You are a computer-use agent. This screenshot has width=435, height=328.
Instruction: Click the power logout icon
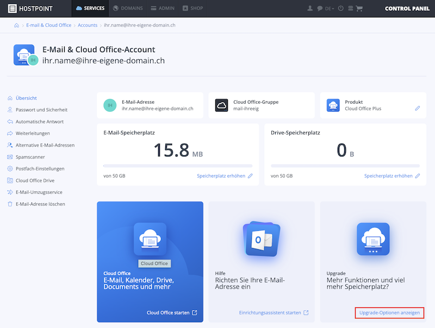coord(341,8)
